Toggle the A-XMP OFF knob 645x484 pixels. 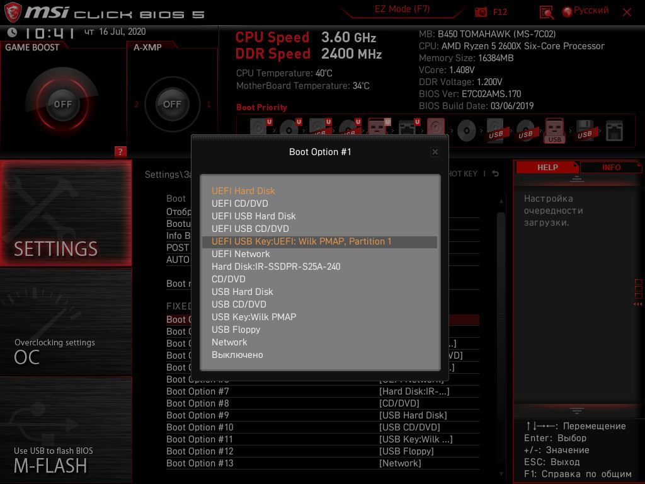tap(172, 104)
